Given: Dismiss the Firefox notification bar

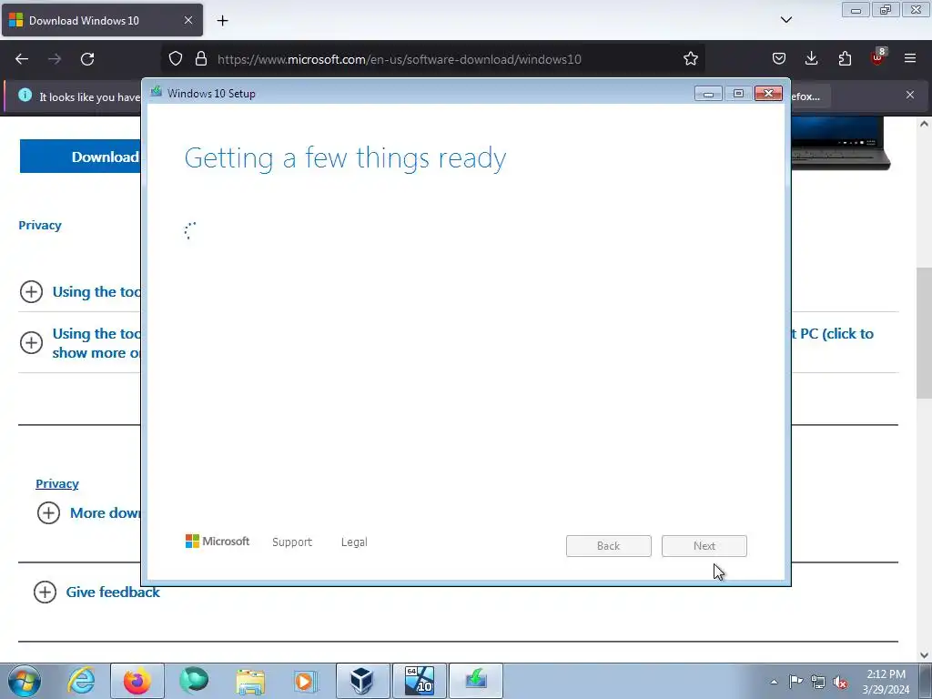Looking at the screenshot, I should (910, 95).
